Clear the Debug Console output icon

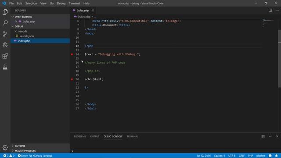point(263,136)
